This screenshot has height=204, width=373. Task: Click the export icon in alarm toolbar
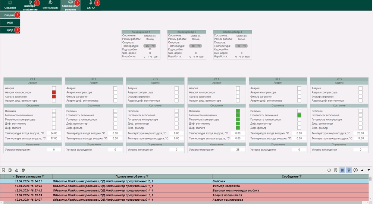pos(16,170)
